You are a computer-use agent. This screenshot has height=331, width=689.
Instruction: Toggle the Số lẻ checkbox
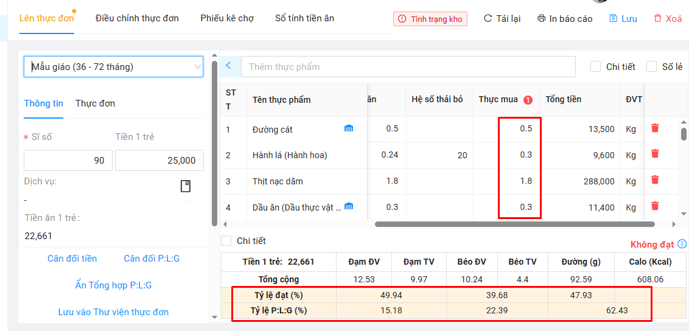[651, 66]
